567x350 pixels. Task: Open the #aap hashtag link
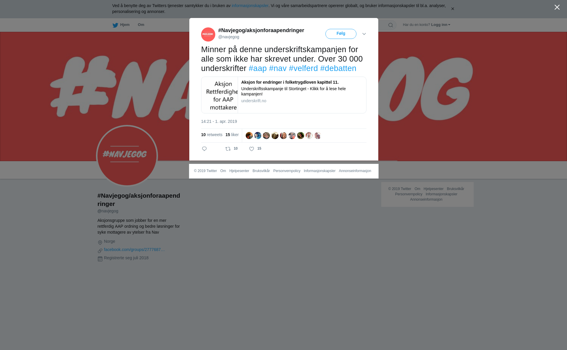click(258, 68)
